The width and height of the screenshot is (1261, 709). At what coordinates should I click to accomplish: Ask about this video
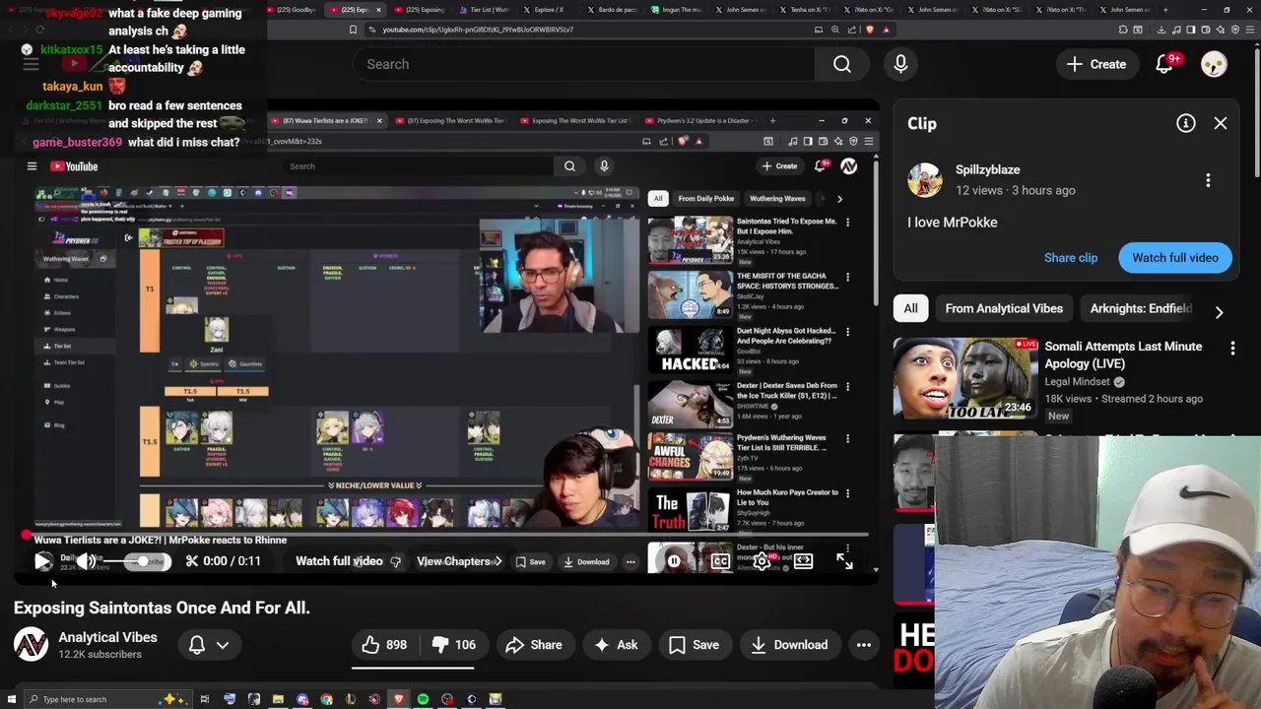[616, 645]
